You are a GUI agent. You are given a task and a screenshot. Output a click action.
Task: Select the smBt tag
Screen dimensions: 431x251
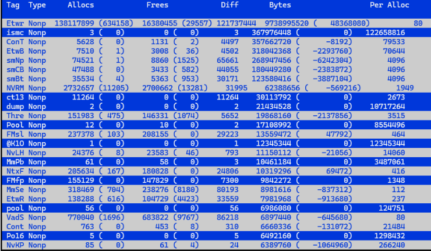tap(15, 79)
